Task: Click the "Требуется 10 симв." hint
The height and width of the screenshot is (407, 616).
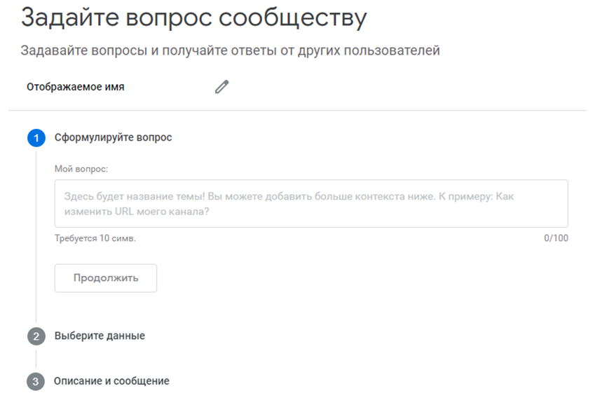Action: point(95,238)
